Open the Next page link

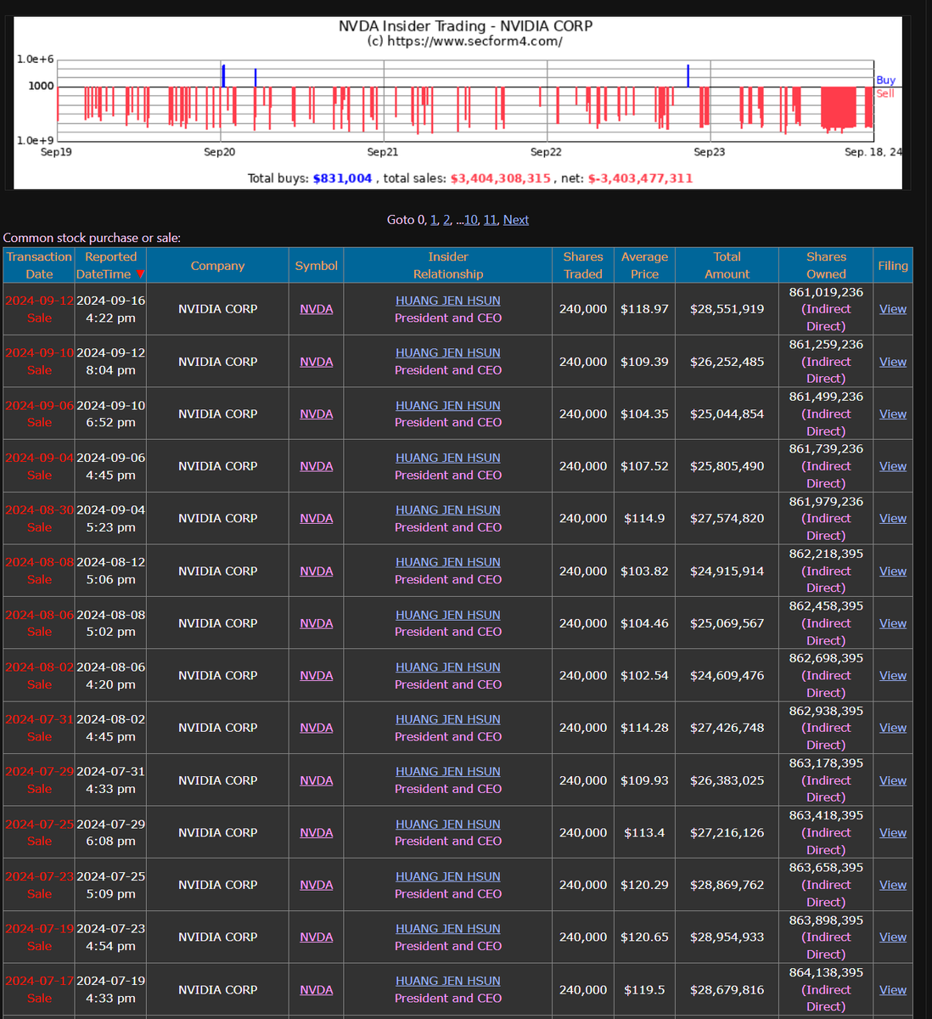point(516,220)
